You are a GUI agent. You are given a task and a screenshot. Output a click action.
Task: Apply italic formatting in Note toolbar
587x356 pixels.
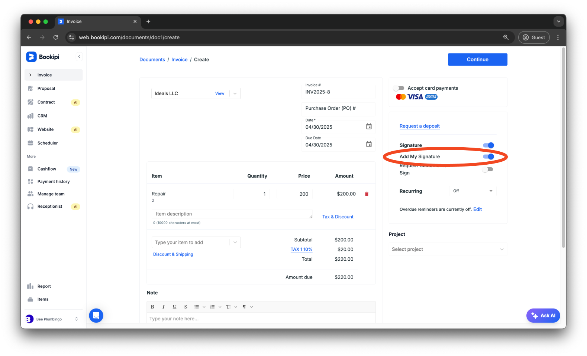coord(164,307)
